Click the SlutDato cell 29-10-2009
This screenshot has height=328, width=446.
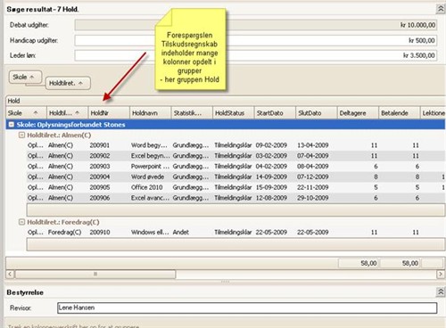coord(313,198)
